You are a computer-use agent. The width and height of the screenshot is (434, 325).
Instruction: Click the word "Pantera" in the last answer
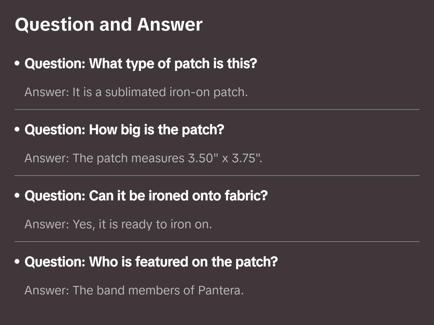coord(220,290)
